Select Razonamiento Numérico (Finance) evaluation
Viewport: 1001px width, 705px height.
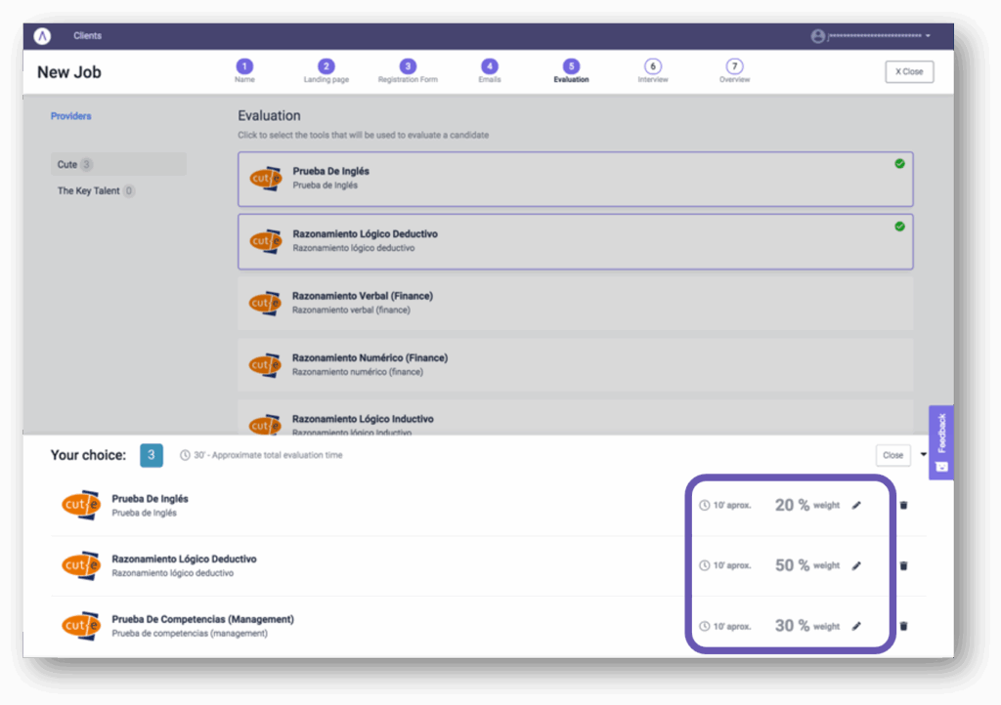[x=575, y=364]
